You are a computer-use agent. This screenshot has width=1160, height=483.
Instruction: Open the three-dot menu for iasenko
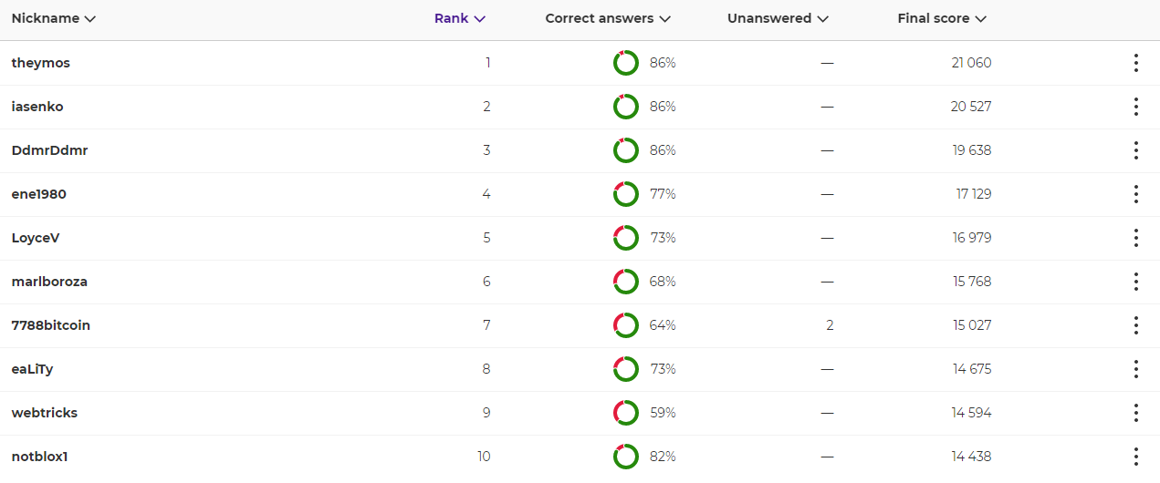click(1135, 107)
